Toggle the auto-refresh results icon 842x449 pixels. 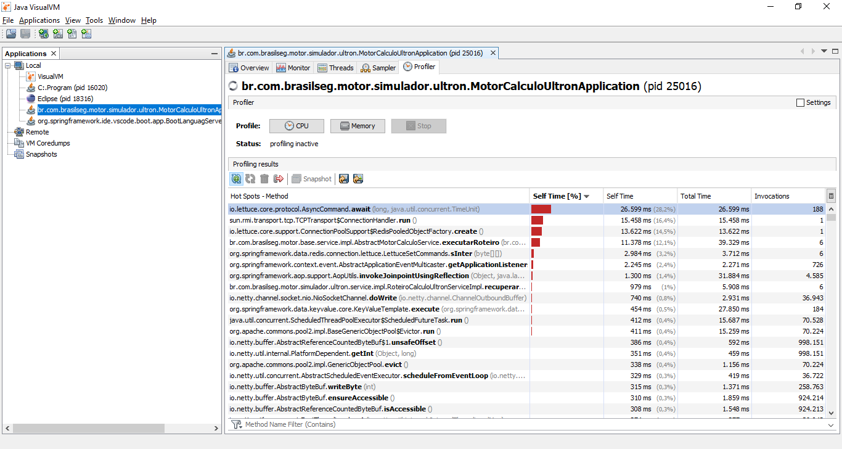point(236,179)
